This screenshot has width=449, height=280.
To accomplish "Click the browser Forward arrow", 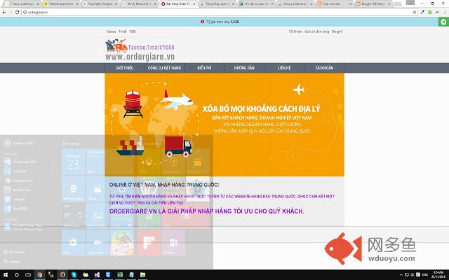I will [x=11, y=13].
